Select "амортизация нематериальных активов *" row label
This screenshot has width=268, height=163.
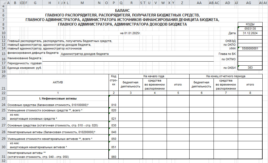pyautogui.click(x=39, y=147)
